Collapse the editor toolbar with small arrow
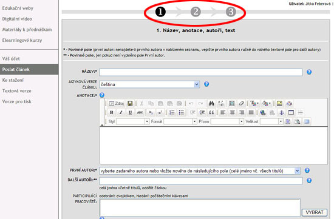Screen dimensions: 334x219 pyautogui.click(x=102, y=125)
